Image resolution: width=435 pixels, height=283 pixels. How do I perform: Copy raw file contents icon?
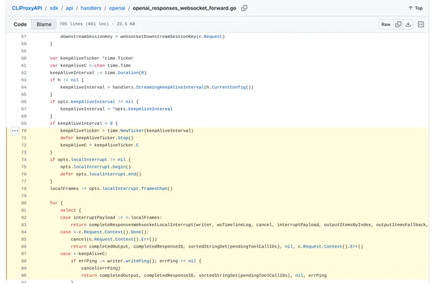pos(398,24)
